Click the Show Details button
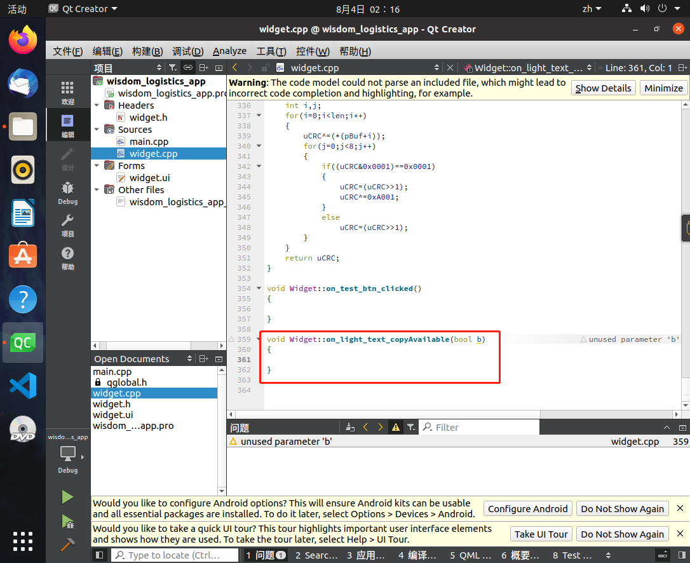 point(603,88)
